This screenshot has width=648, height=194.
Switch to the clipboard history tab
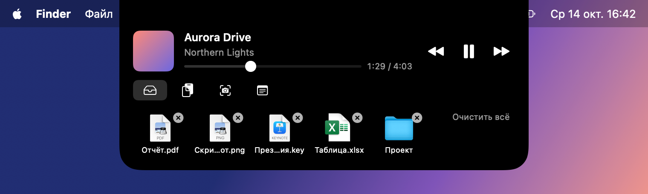click(188, 90)
